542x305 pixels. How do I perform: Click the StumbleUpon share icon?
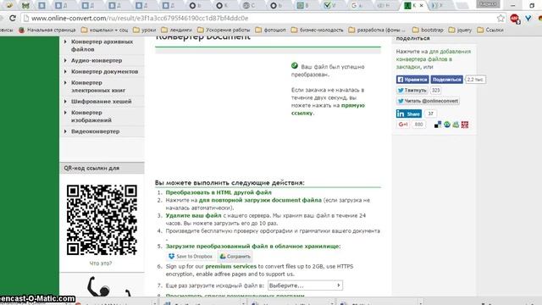point(447,125)
